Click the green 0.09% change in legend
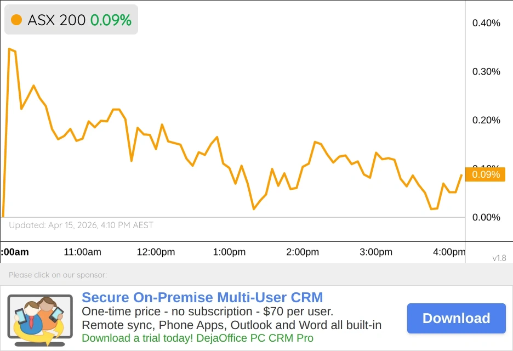This screenshot has width=513, height=351. coord(111,20)
